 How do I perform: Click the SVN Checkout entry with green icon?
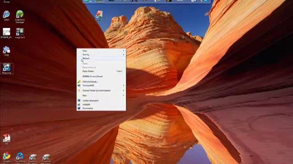pyautogui.click(x=101, y=82)
